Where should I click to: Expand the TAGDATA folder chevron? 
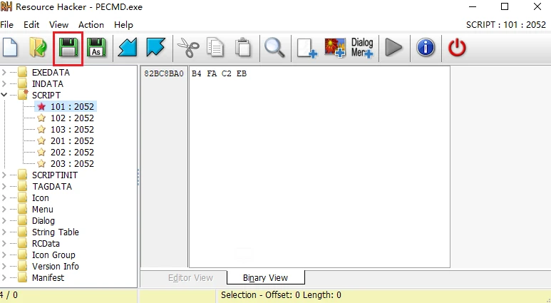tap(4, 187)
